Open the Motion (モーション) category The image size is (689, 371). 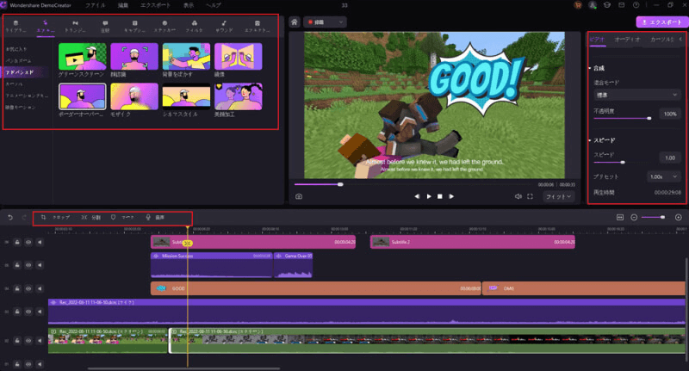pyautogui.click(x=20, y=107)
